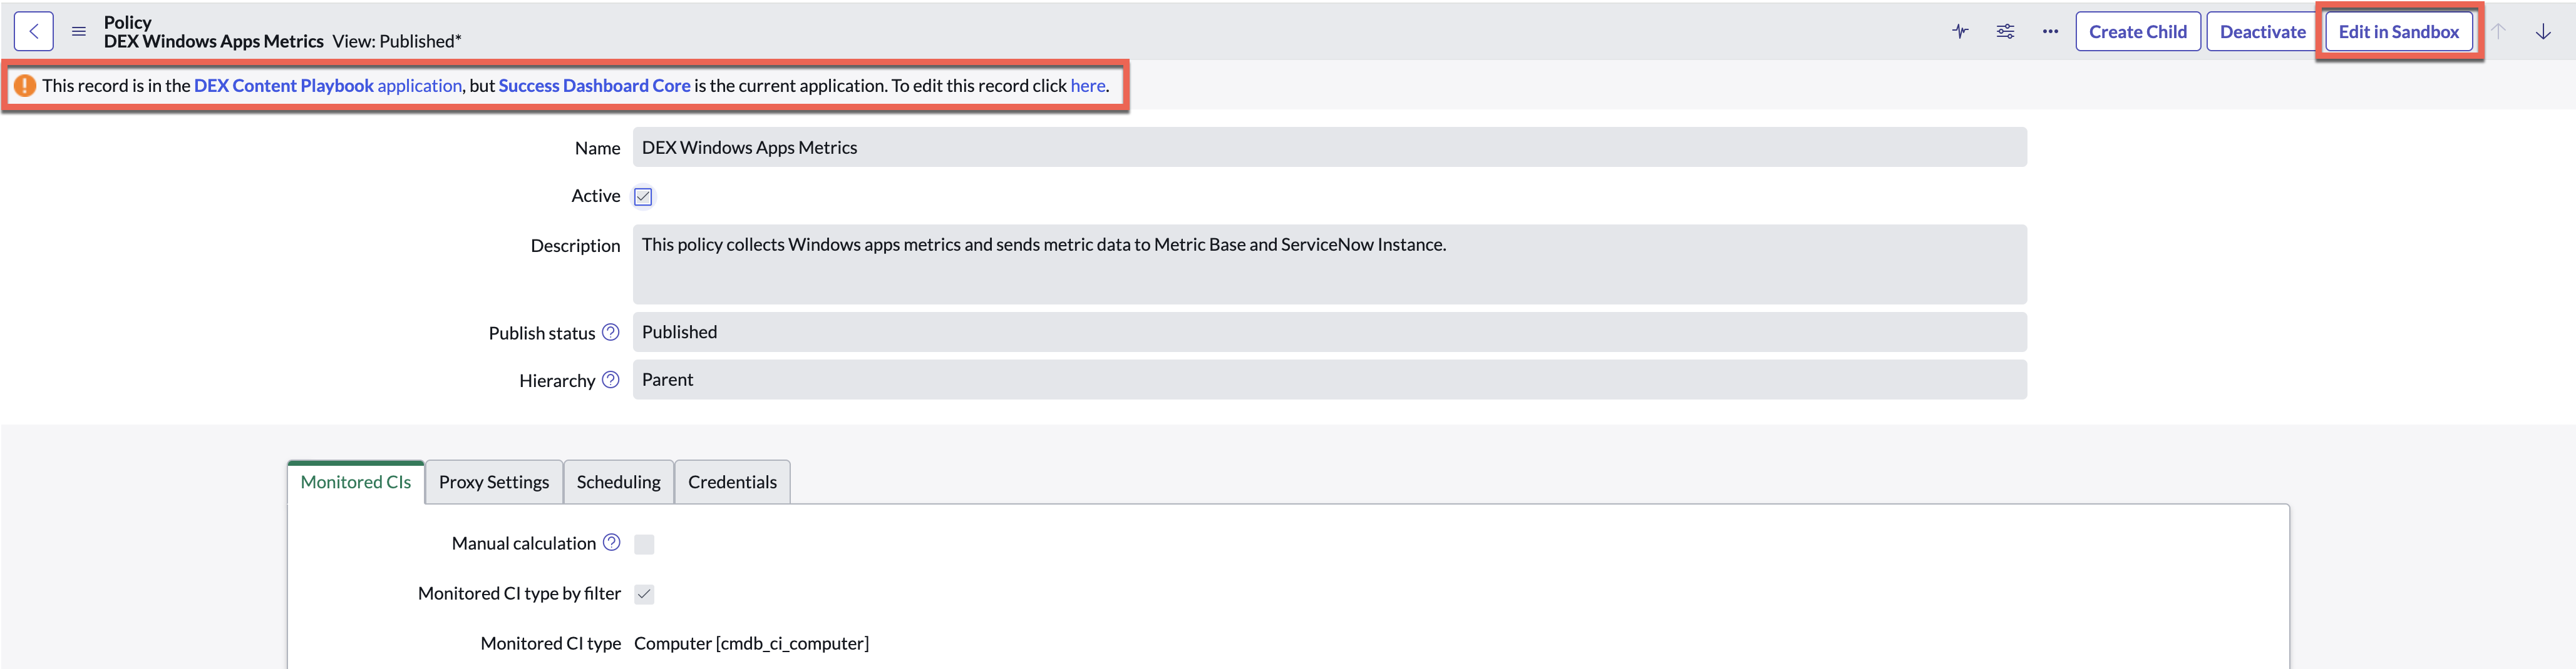Open more options ellipsis menu
This screenshot has height=669, width=2576.
(x=2050, y=31)
